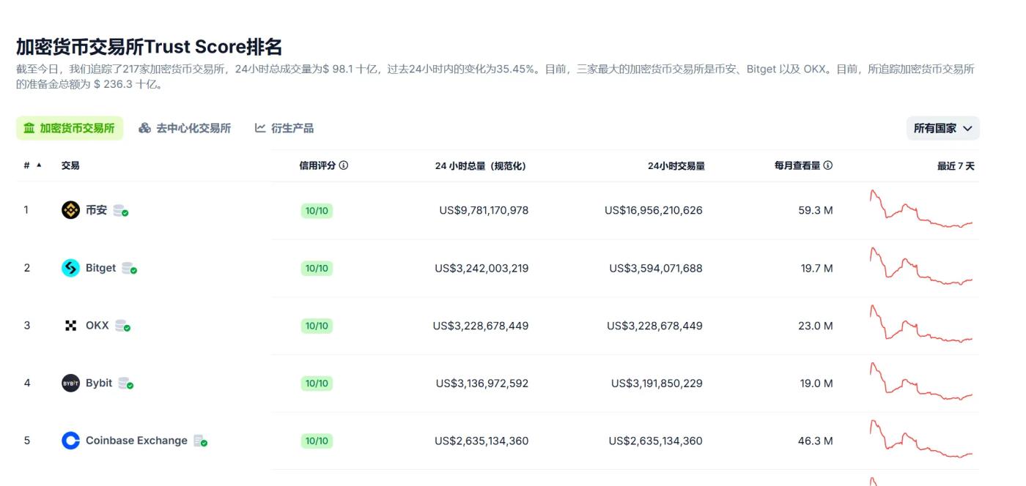Click the OKX exchange logo icon

[x=70, y=326]
